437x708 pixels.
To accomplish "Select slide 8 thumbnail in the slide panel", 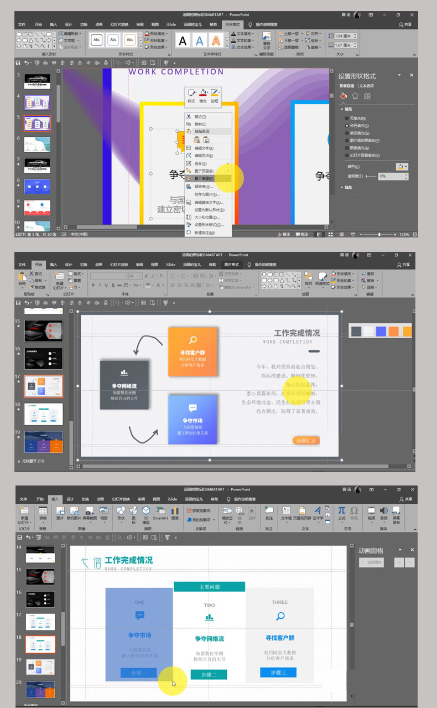I will click(x=37, y=186).
